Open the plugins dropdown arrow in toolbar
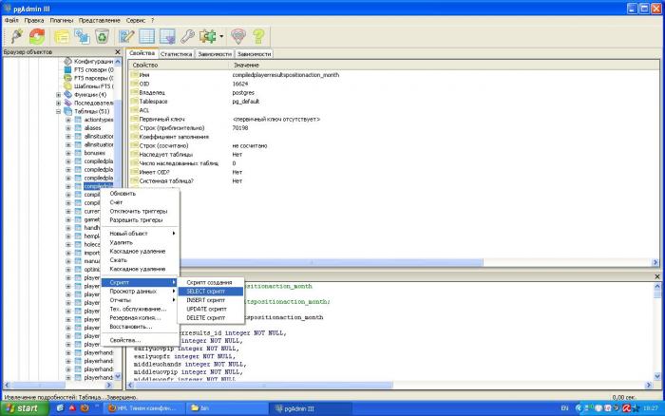Viewport: 665px width, 416px height. (221, 37)
